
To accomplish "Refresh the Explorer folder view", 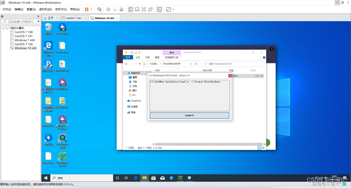I will pos(196,64).
